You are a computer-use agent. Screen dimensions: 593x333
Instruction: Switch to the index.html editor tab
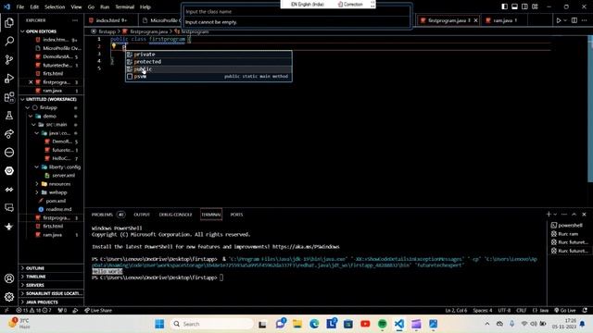click(x=110, y=20)
